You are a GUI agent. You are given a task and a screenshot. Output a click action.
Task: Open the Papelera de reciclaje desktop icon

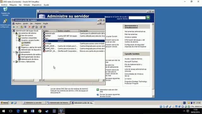point(5,12)
